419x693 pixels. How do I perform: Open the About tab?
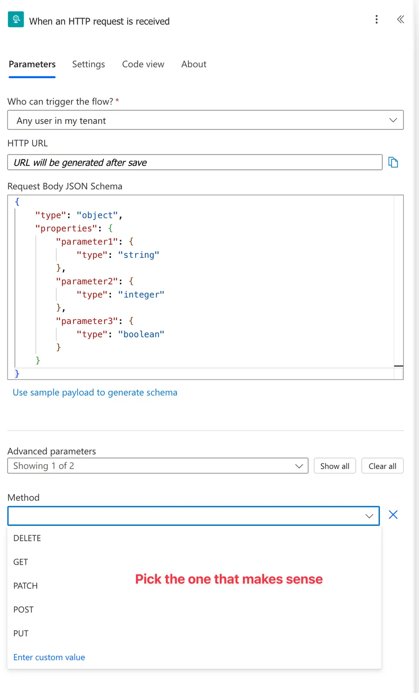pyautogui.click(x=194, y=64)
